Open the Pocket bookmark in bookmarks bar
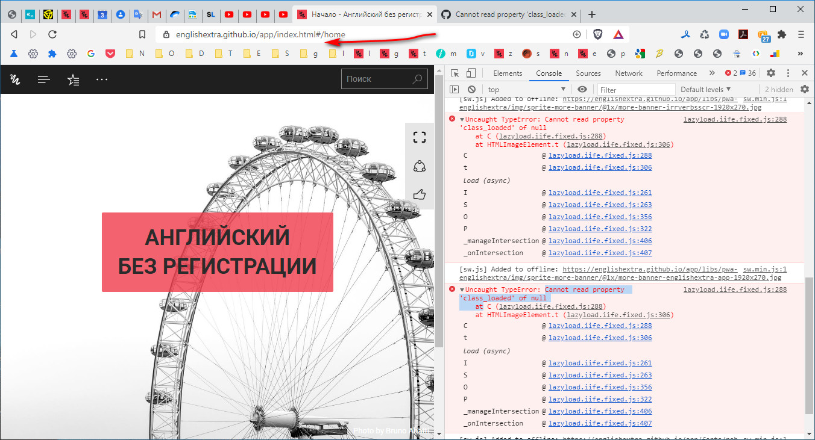This screenshot has width=815, height=440. 110,54
